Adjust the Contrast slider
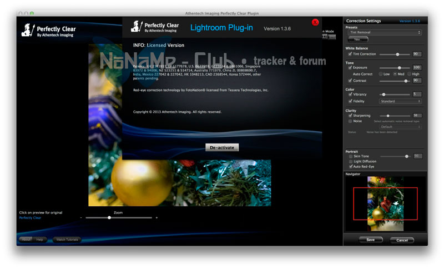Viewport: 444px width, 268px height. [406, 81]
